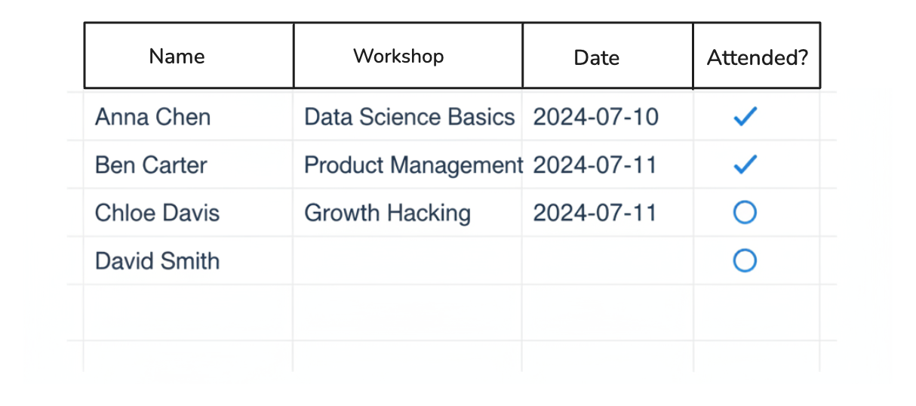Toggle Anna Chen's attended checkmark
The width and height of the screenshot is (916, 406).
(745, 117)
